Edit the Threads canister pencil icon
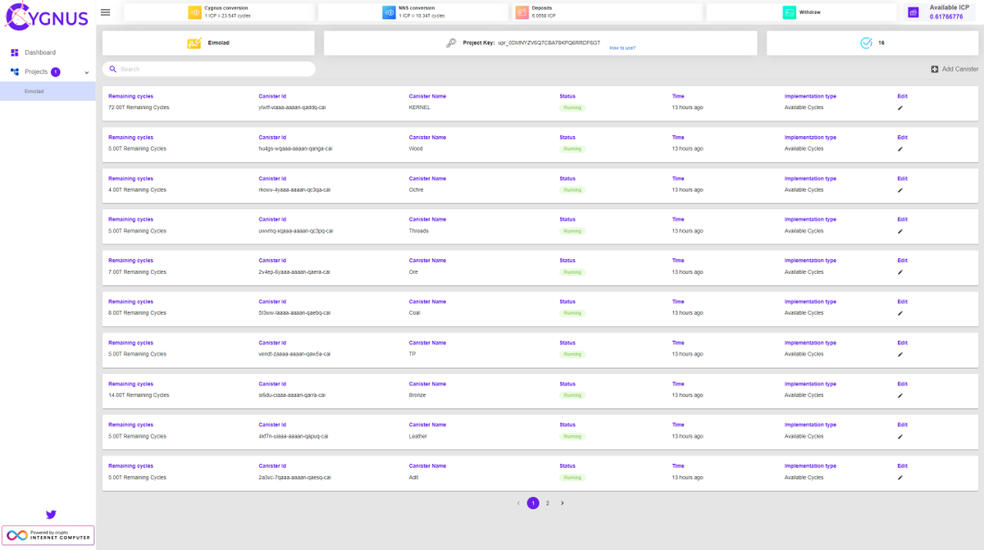This screenshot has height=550, width=984. coord(900,231)
